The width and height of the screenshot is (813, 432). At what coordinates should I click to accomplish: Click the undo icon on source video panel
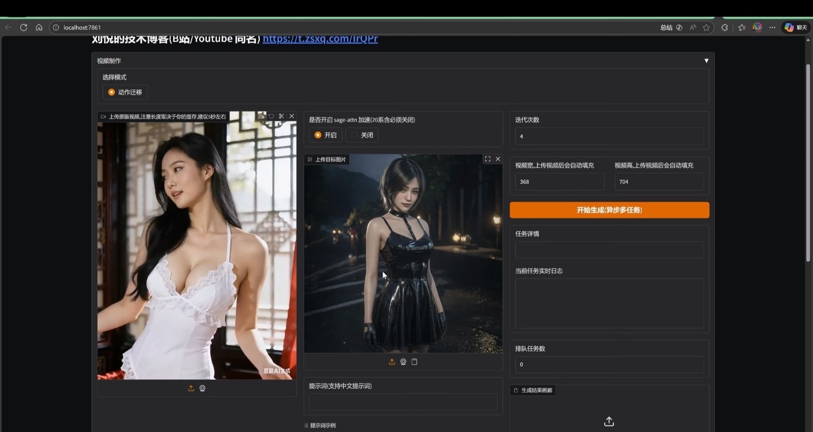271,116
